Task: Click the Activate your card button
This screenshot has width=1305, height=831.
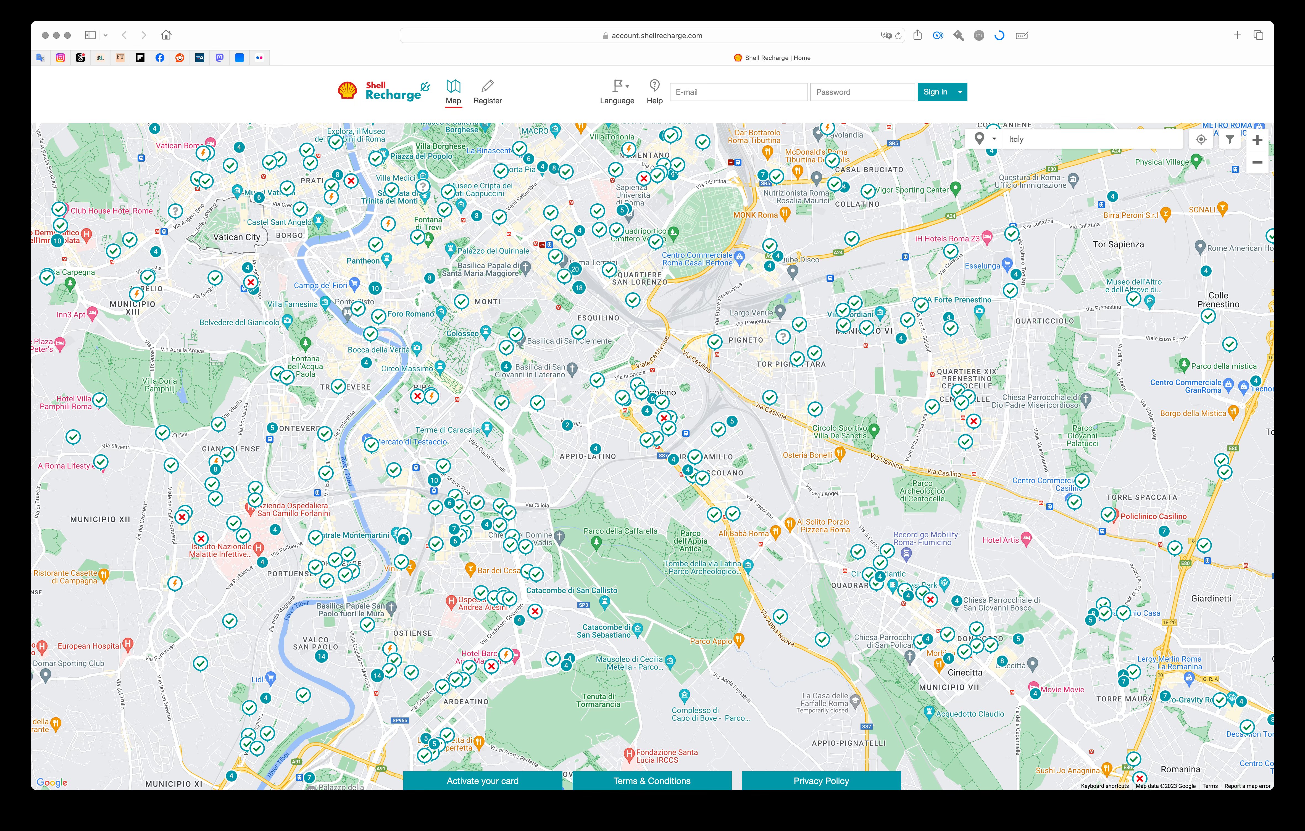Action: tap(482, 781)
